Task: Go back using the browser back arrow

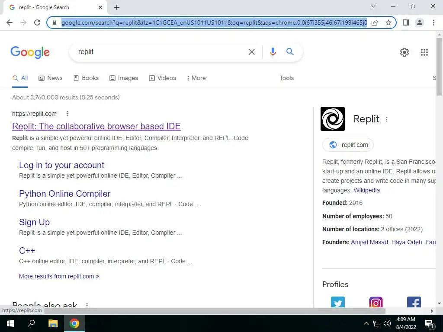Action: [10, 22]
